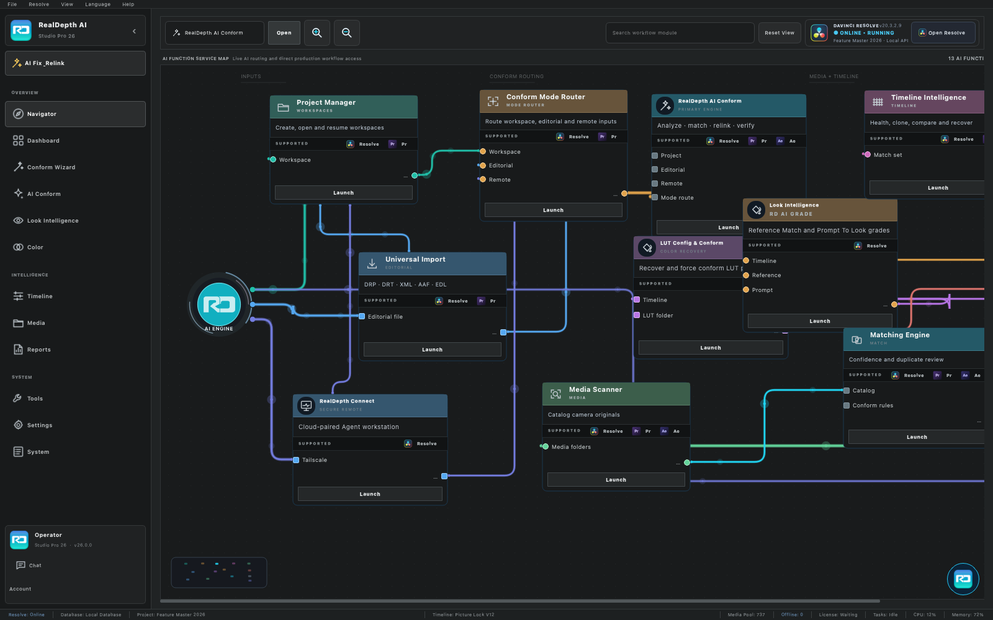Open the Resolve menu
The height and width of the screenshot is (620, 993).
(39, 4)
